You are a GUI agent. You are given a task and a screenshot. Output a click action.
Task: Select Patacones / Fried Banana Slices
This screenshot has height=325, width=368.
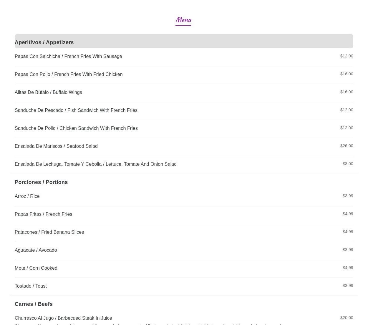pos(49,232)
